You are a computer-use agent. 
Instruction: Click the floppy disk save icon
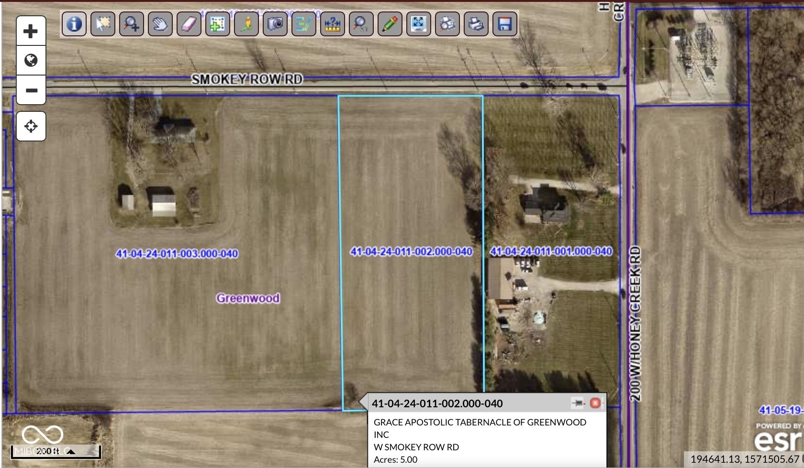(504, 24)
